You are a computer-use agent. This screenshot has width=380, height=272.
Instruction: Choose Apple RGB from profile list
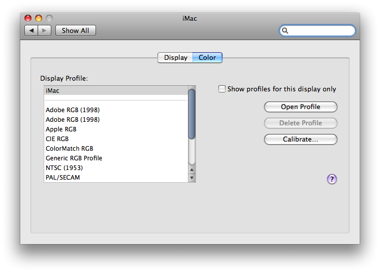tap(116, 129)
